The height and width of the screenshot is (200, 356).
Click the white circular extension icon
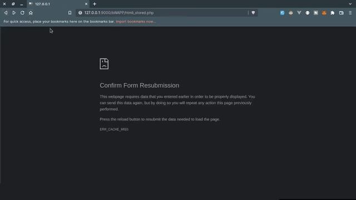308,13
